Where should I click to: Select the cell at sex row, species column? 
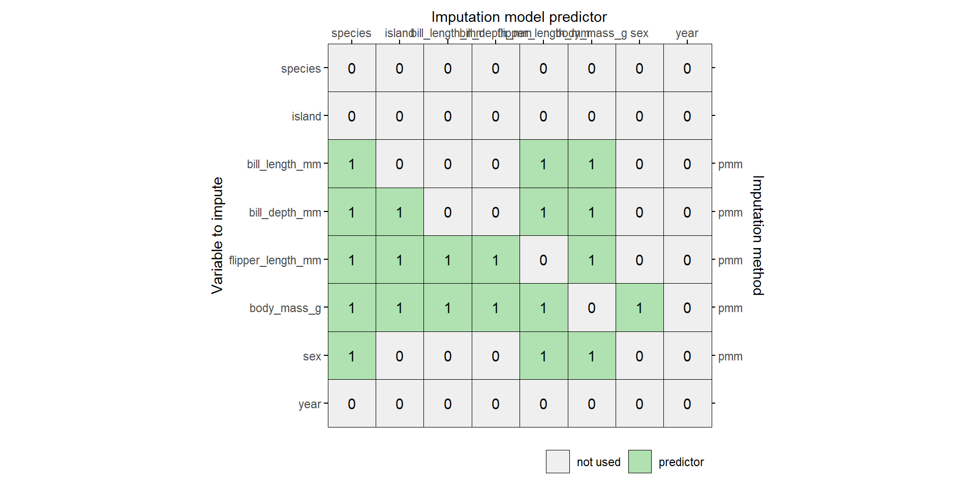[x=352, y=356]
